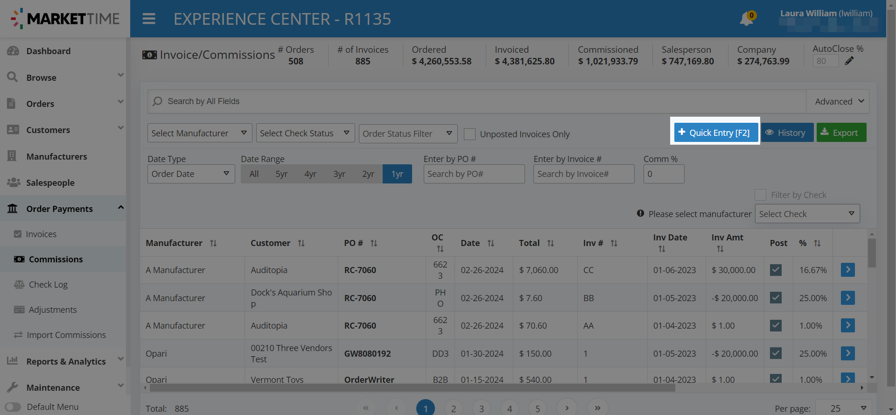Click the AutoClose % edit pencil
Image resolution: width=896 pixels, height=415 pixels.
[x=849, y=61]
